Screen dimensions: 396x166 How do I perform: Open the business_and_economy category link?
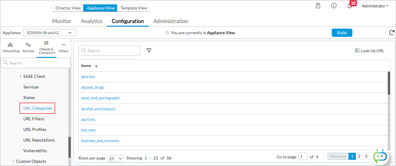tap(100, 141)
